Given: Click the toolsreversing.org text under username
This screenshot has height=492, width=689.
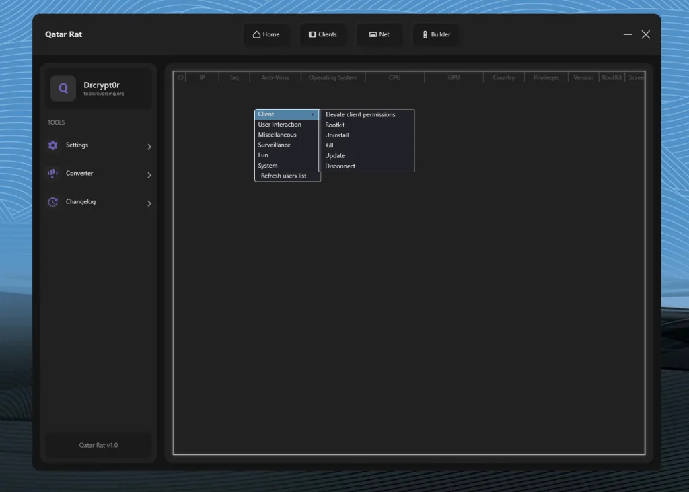Looking at the screenshot, I should (104, 94).
